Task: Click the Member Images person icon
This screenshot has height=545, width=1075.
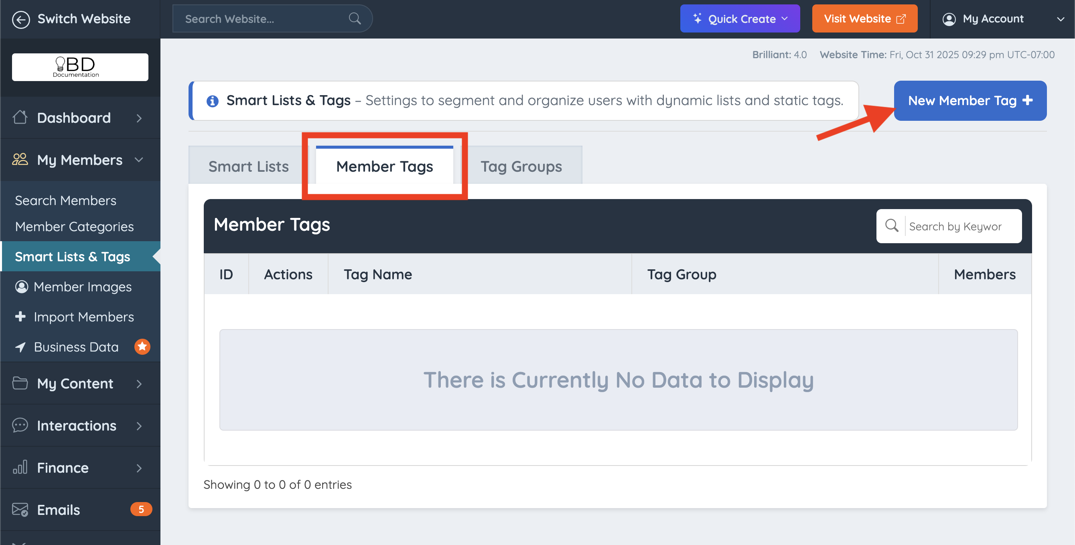Action: (x=22, y=287)
